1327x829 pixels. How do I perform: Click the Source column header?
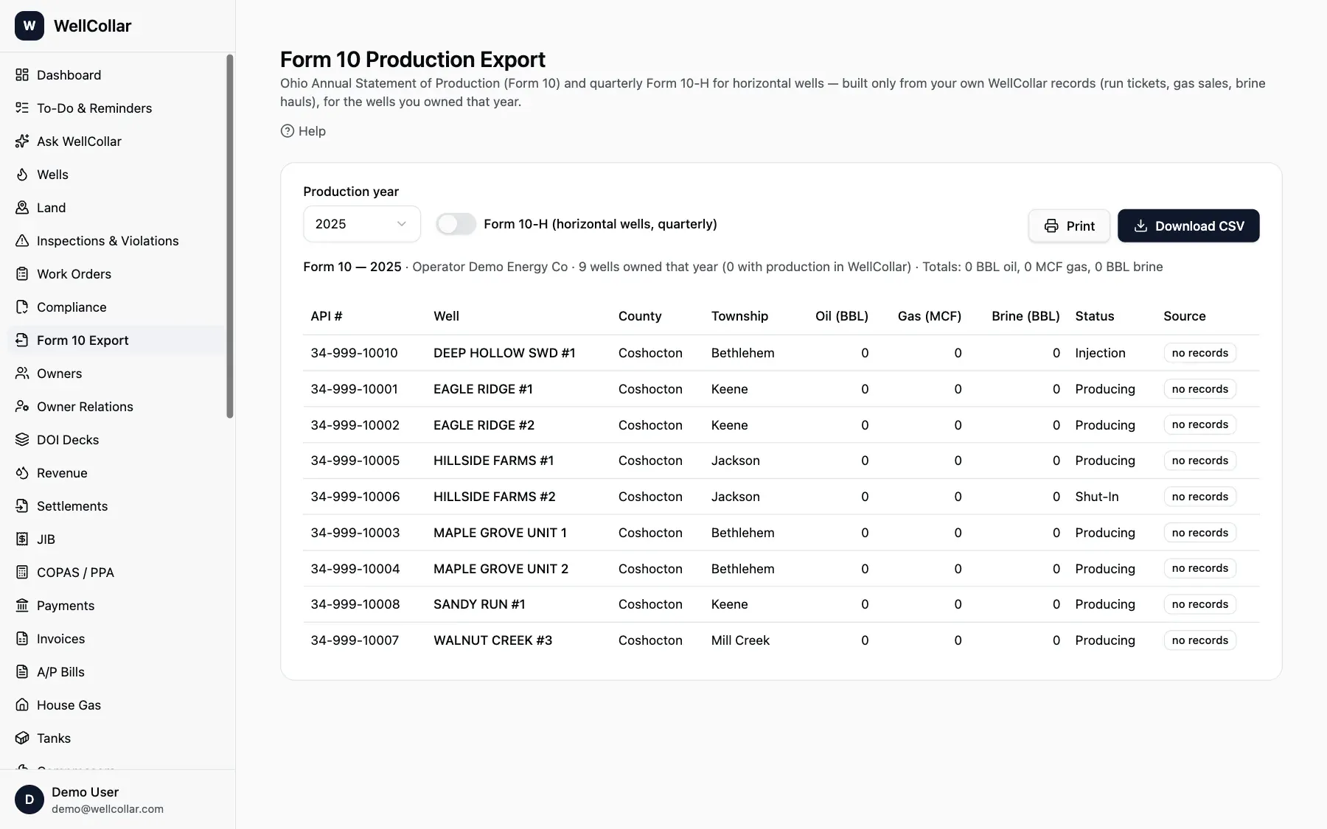pyautogui.click(x=1184, y=316)
